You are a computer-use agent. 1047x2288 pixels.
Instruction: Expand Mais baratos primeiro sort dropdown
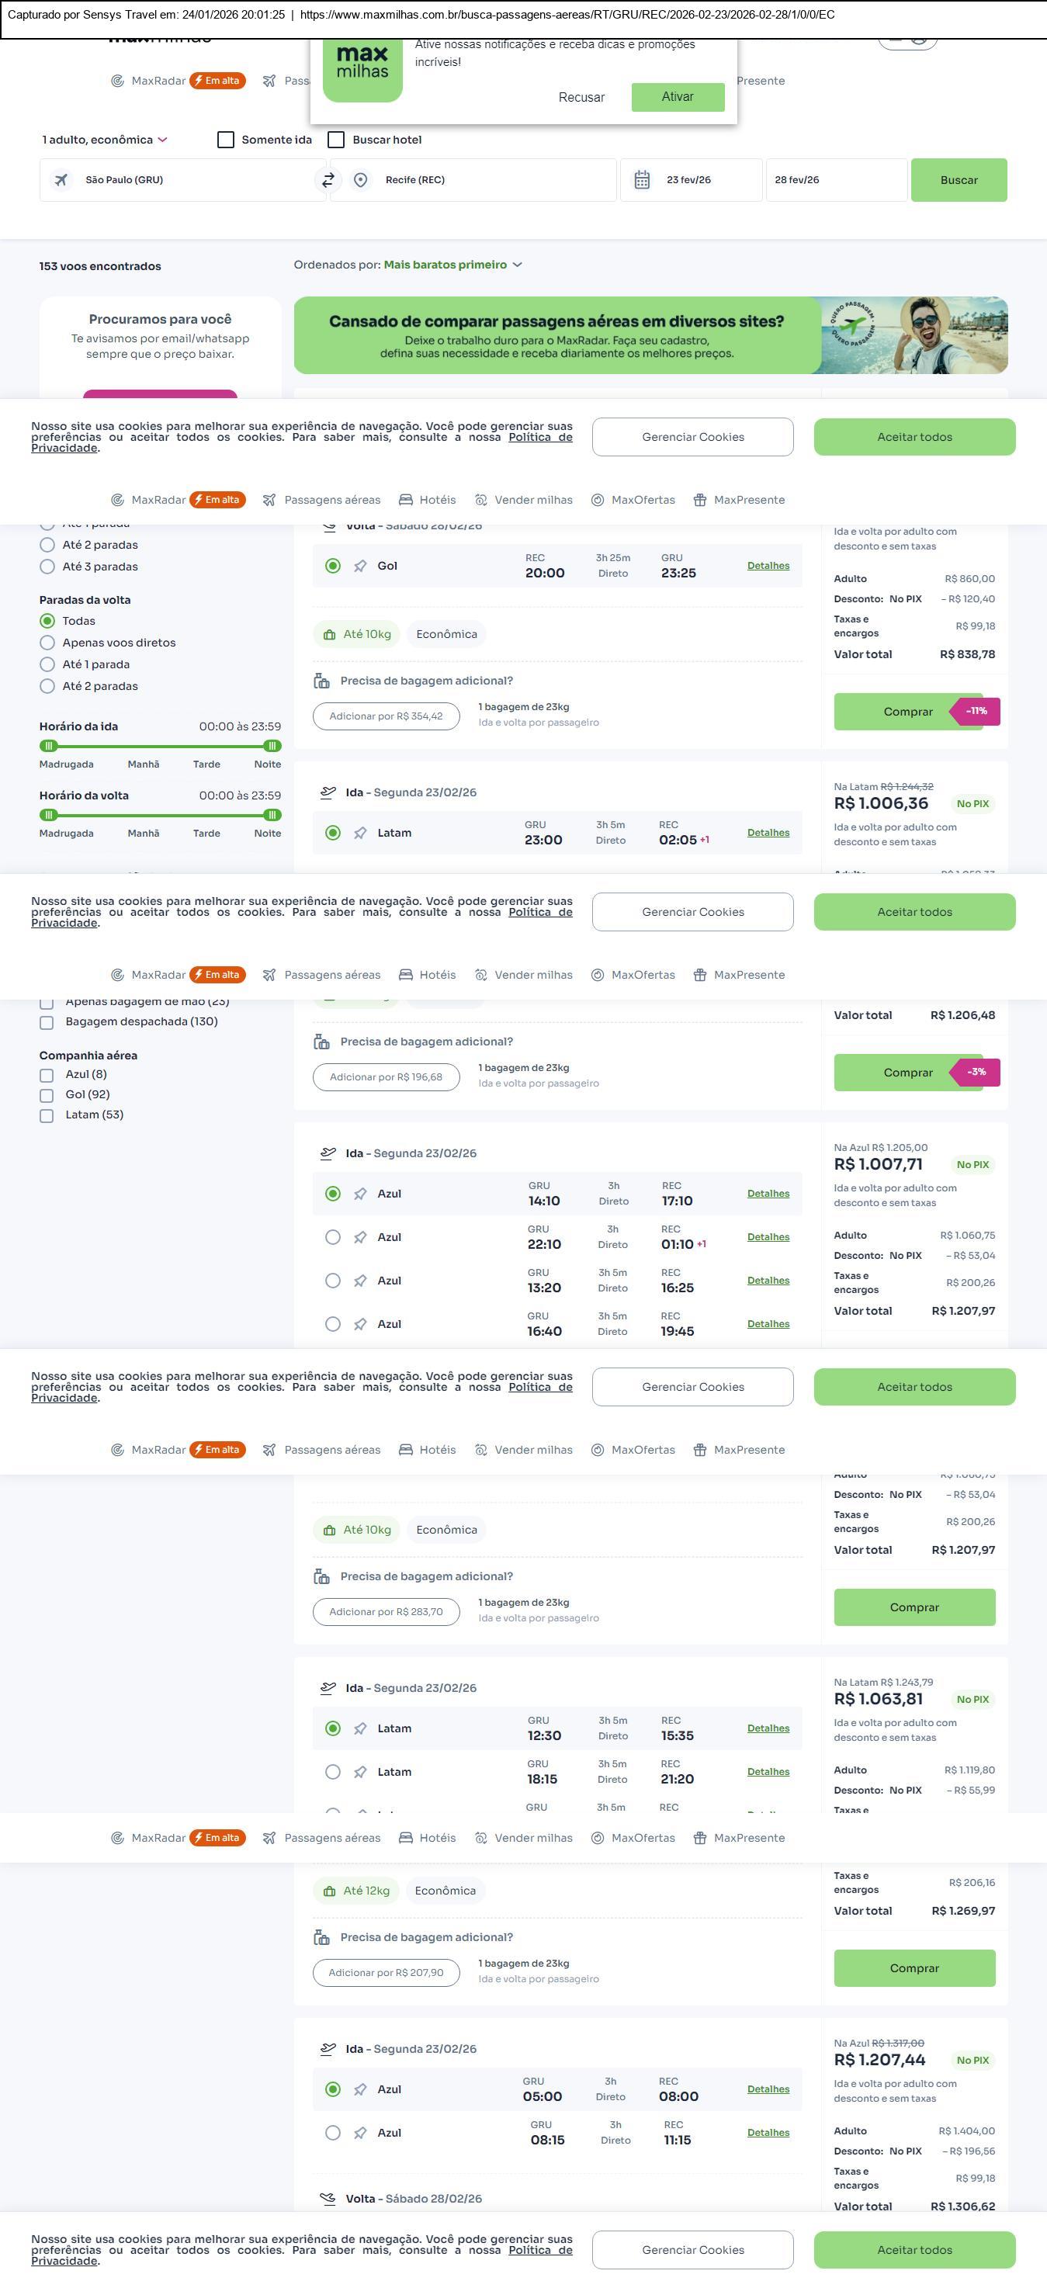pyautogui.click(x=453, y=265)
